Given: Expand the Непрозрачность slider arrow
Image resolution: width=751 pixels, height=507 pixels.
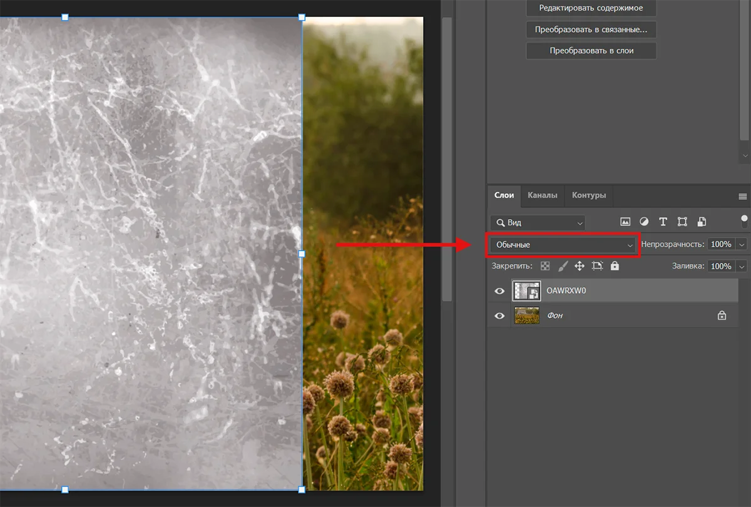Looking at the screenshot, I should pyautogui.click(x=742, y=244).
